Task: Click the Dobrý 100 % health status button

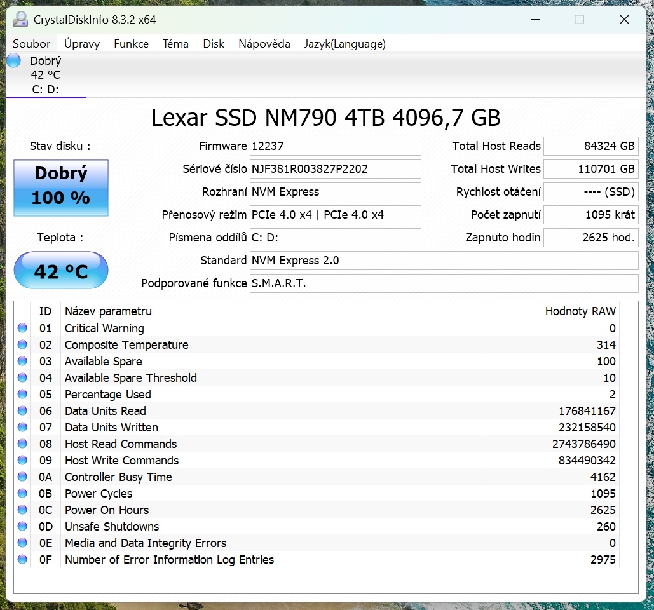Action: click(x=61, y=187)
